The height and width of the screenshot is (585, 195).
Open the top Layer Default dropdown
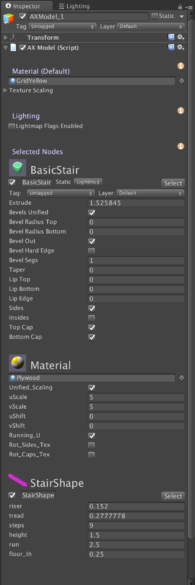[151, 26]
